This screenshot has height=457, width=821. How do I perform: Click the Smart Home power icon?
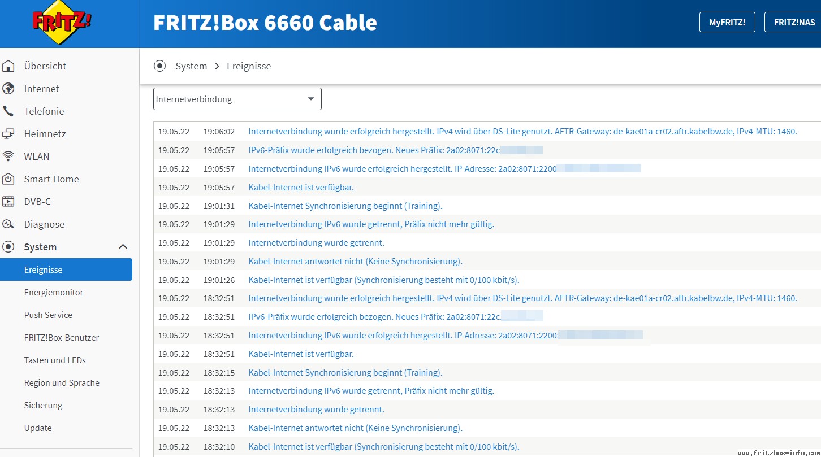[x=8, y=179]
